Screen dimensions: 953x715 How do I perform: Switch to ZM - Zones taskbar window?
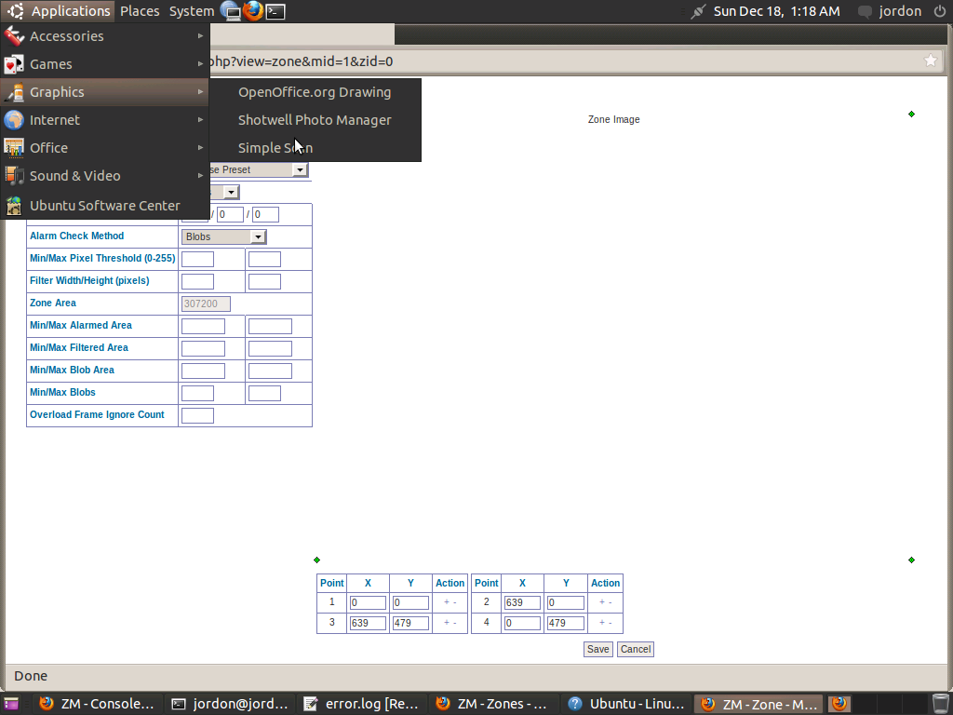click(494, 704)
